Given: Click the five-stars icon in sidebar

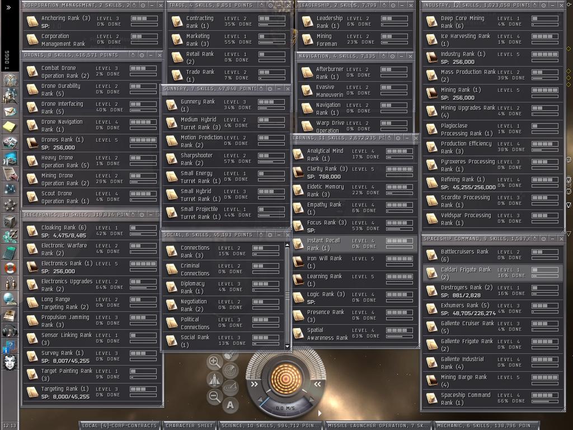Looking at the screenshot, I should [10, 205].
